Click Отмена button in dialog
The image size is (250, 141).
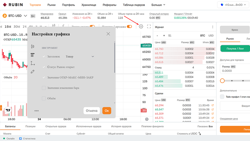coord(92,111)
